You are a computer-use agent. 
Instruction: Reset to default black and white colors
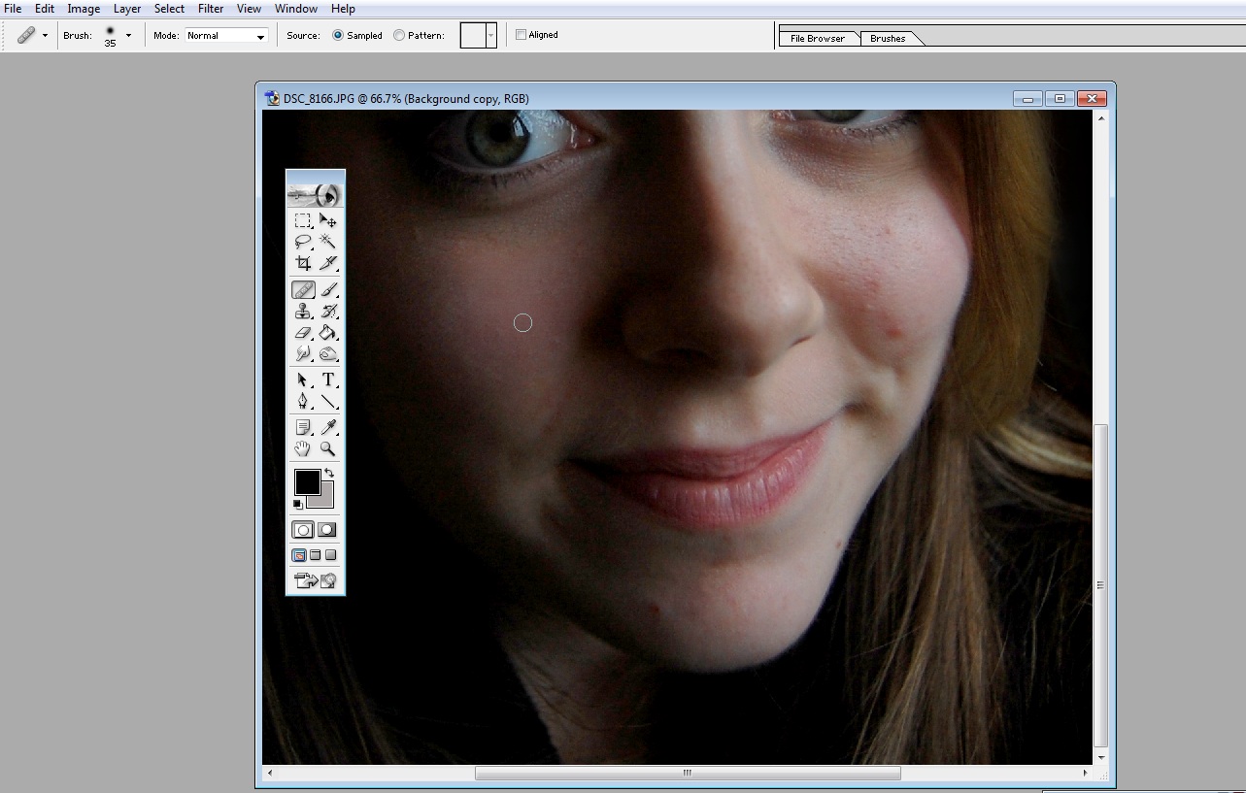point(298,505)
